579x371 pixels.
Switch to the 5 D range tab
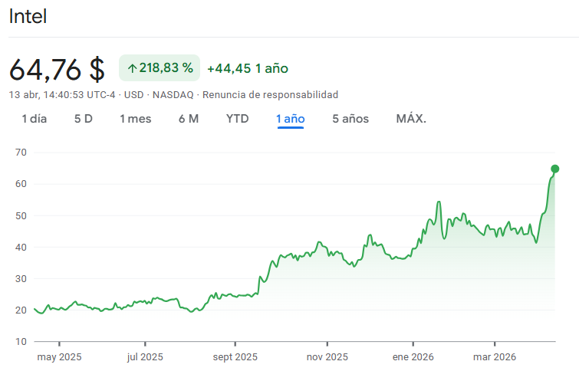click(83, 119)
